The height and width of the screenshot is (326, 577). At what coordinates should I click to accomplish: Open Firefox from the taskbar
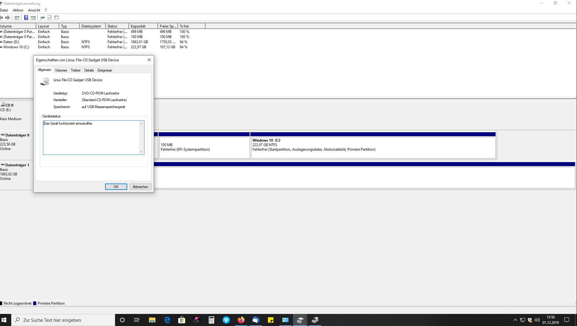click(241, 320)
